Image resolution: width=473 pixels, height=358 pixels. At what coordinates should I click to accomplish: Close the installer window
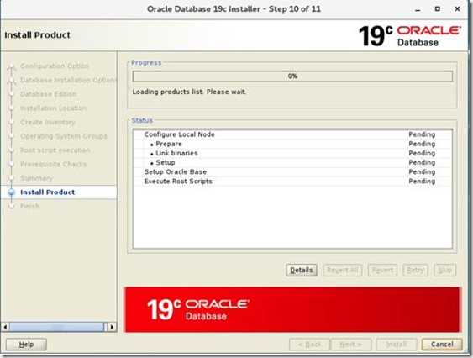click(457, 9)
